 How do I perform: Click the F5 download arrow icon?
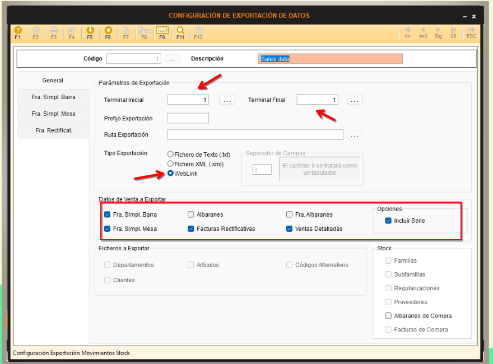90,32
